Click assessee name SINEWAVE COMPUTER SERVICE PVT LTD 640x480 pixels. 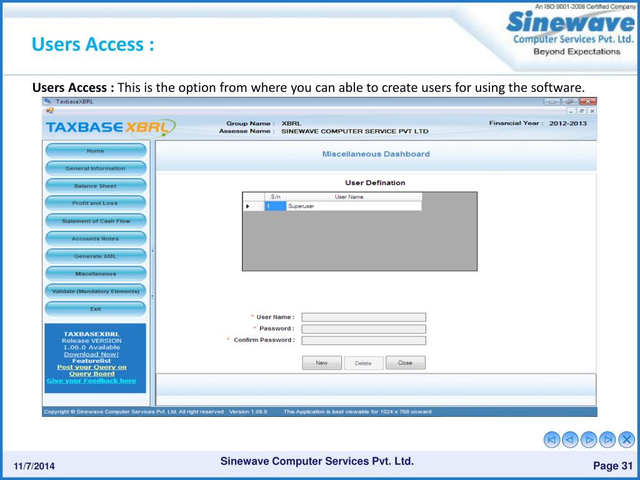[x=355, y=131]
